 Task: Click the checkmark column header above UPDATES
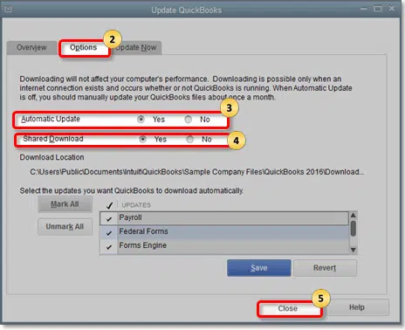109,205
